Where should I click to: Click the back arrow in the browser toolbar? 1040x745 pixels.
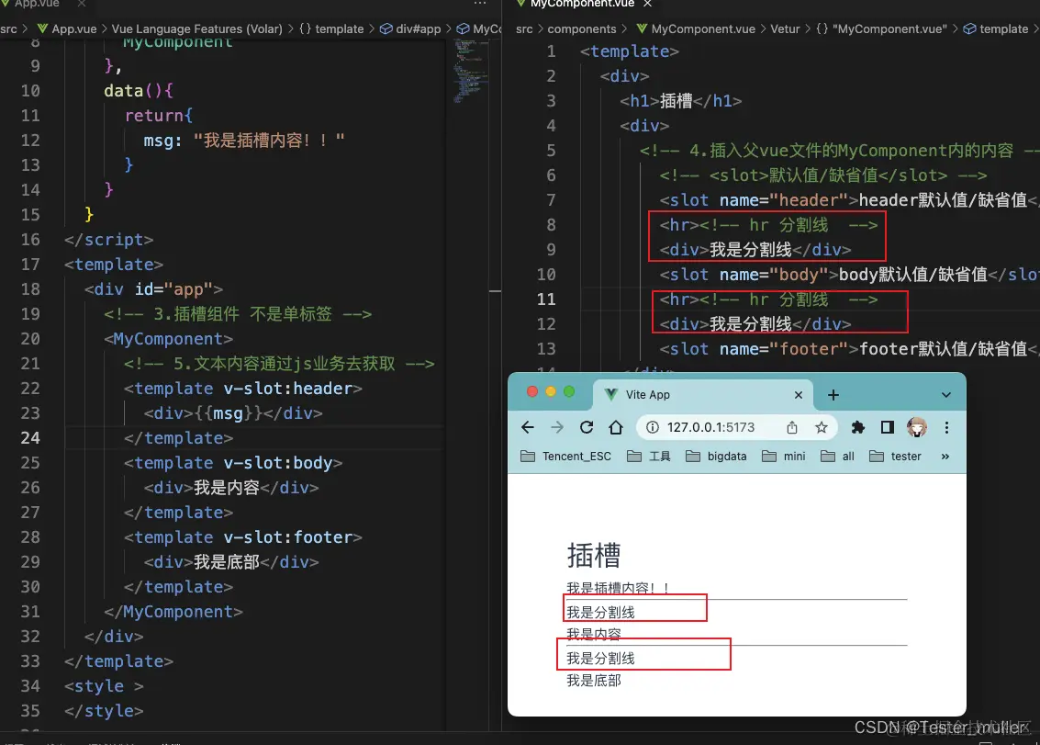528,426
